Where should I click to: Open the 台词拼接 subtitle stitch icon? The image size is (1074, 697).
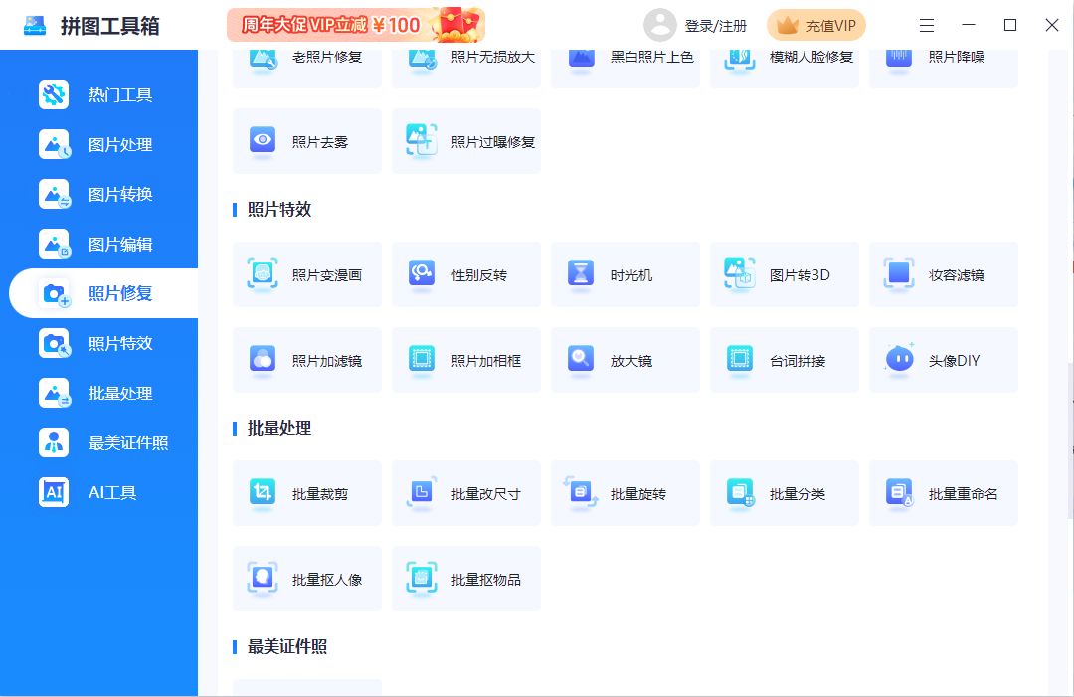(740, 360)
